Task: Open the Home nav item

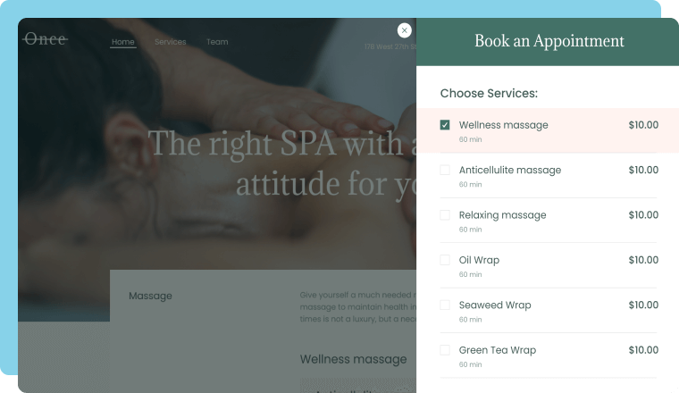Action: click(123, 42)
